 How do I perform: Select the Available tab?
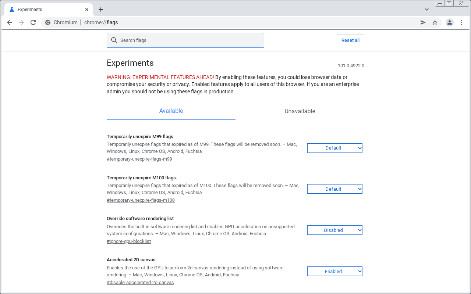[x=171, y=111]
